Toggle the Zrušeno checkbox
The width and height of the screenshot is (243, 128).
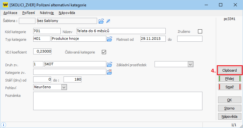pos(200,31)
